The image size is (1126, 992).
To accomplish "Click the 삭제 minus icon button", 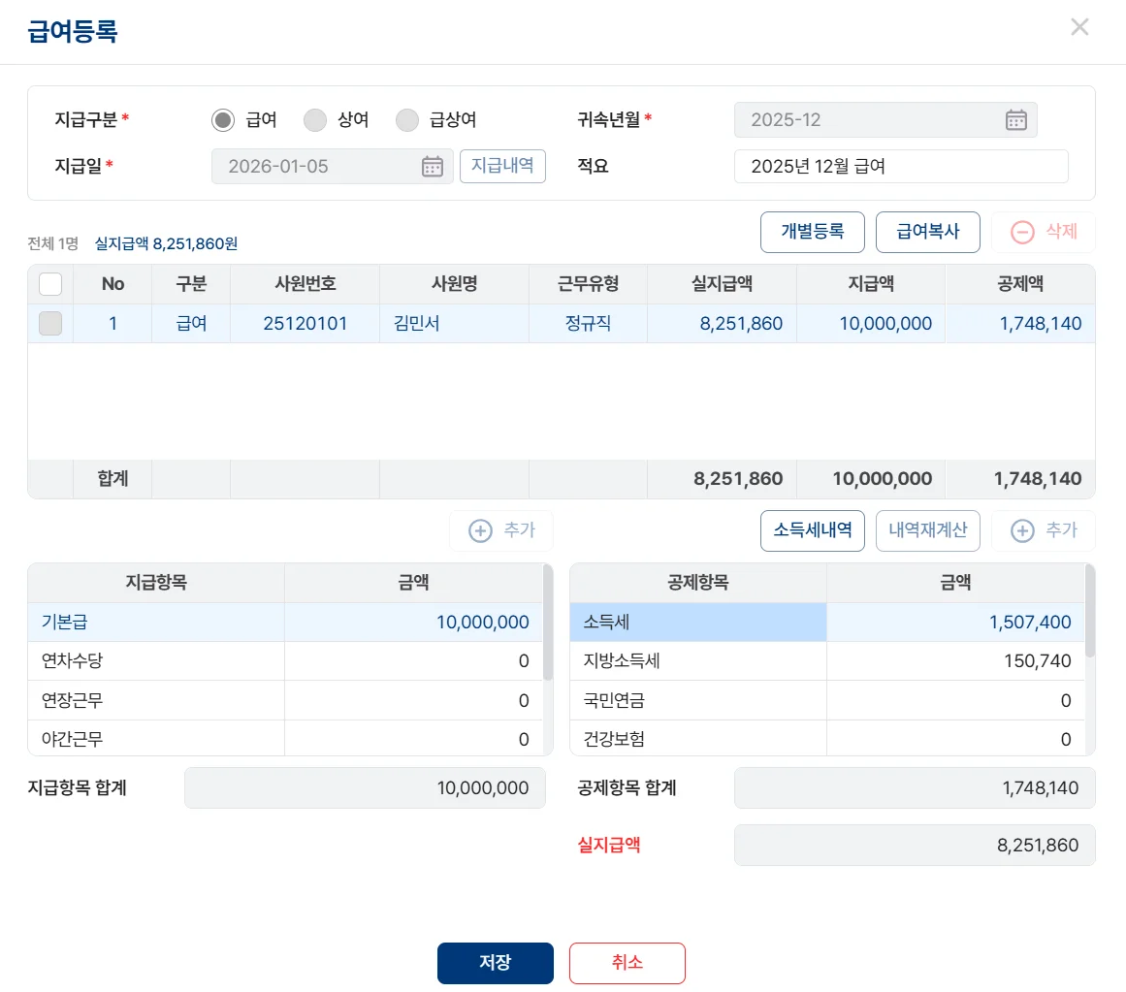I will click(1043, 233).
